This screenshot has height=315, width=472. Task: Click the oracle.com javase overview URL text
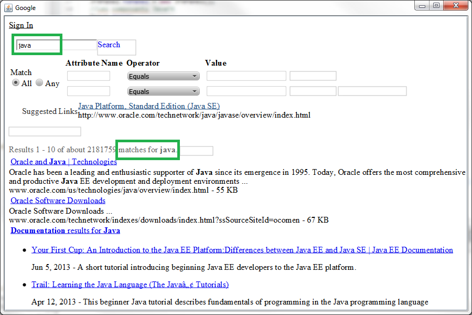pyautogui.click(x=194, y=115)
